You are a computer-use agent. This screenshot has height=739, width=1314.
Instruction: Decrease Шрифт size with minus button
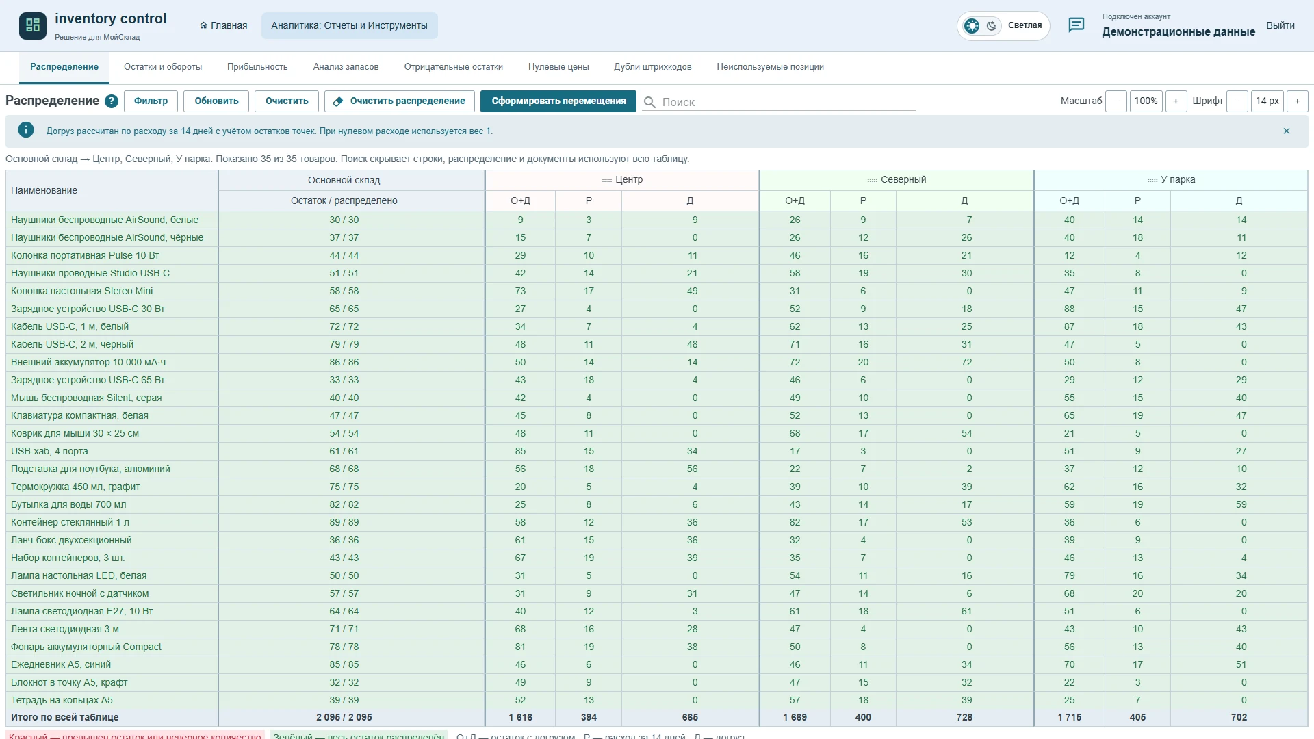(x=1237, y=101)
